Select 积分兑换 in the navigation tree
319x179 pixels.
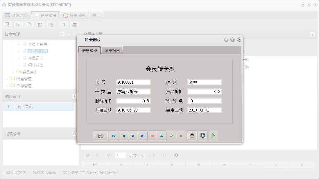36,65
